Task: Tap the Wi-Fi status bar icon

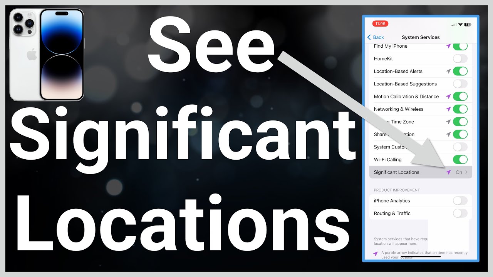Action: [x=460, y=24]
